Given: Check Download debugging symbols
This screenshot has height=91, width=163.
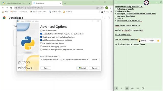Looking at the screenshot, I should 41,47.
